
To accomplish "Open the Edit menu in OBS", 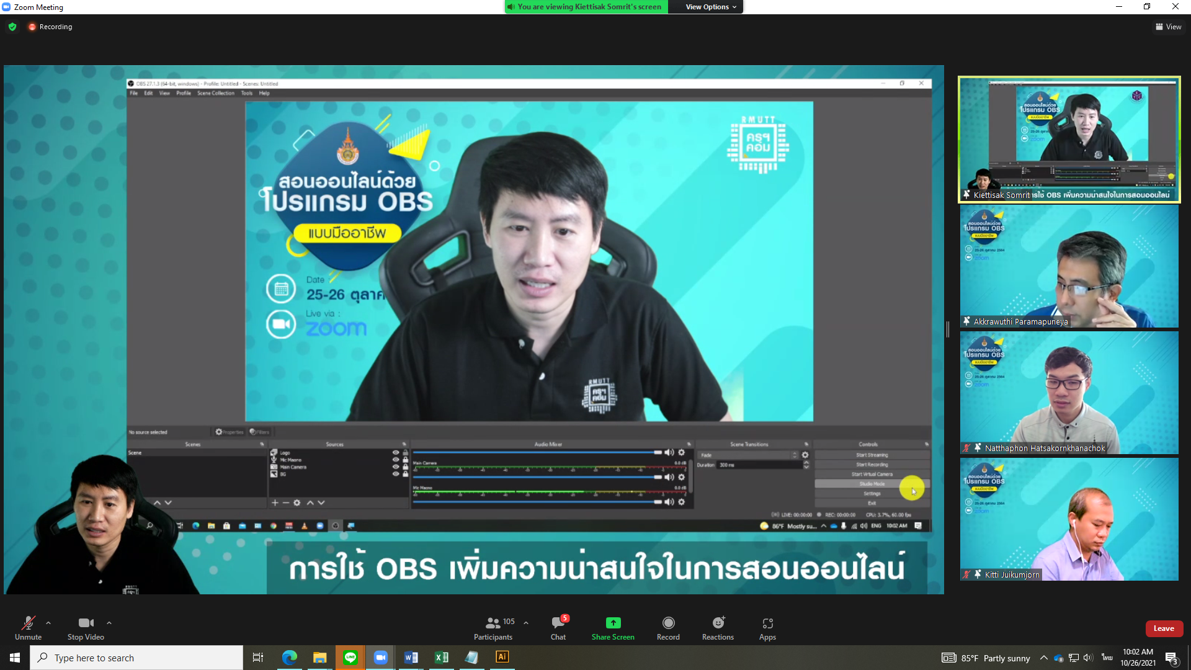I will [x=148, y=93].
